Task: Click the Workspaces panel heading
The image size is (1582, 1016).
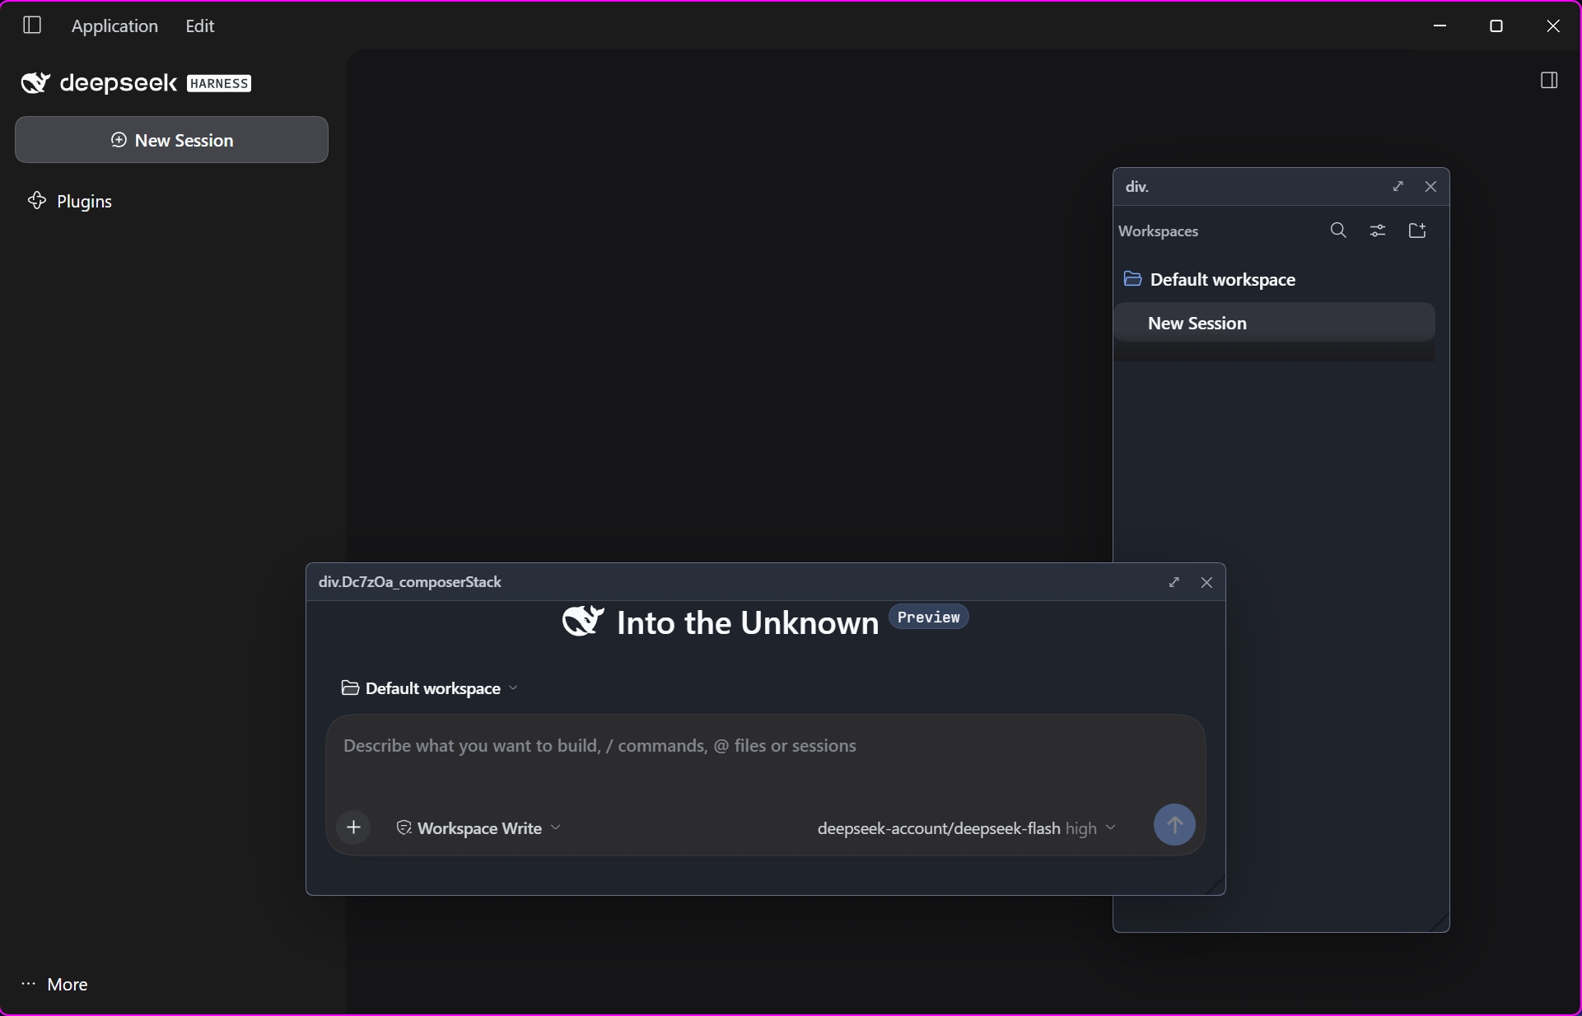Action: 1158,231
